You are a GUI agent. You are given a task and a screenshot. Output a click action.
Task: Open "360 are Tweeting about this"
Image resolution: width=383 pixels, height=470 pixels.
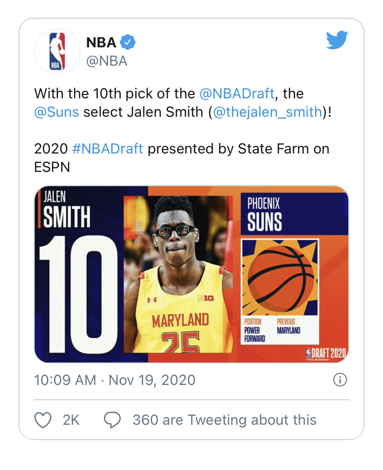tap(225, 420)
